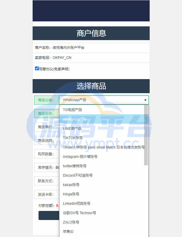Click the 发送卡密 label

tap(46, 195)
